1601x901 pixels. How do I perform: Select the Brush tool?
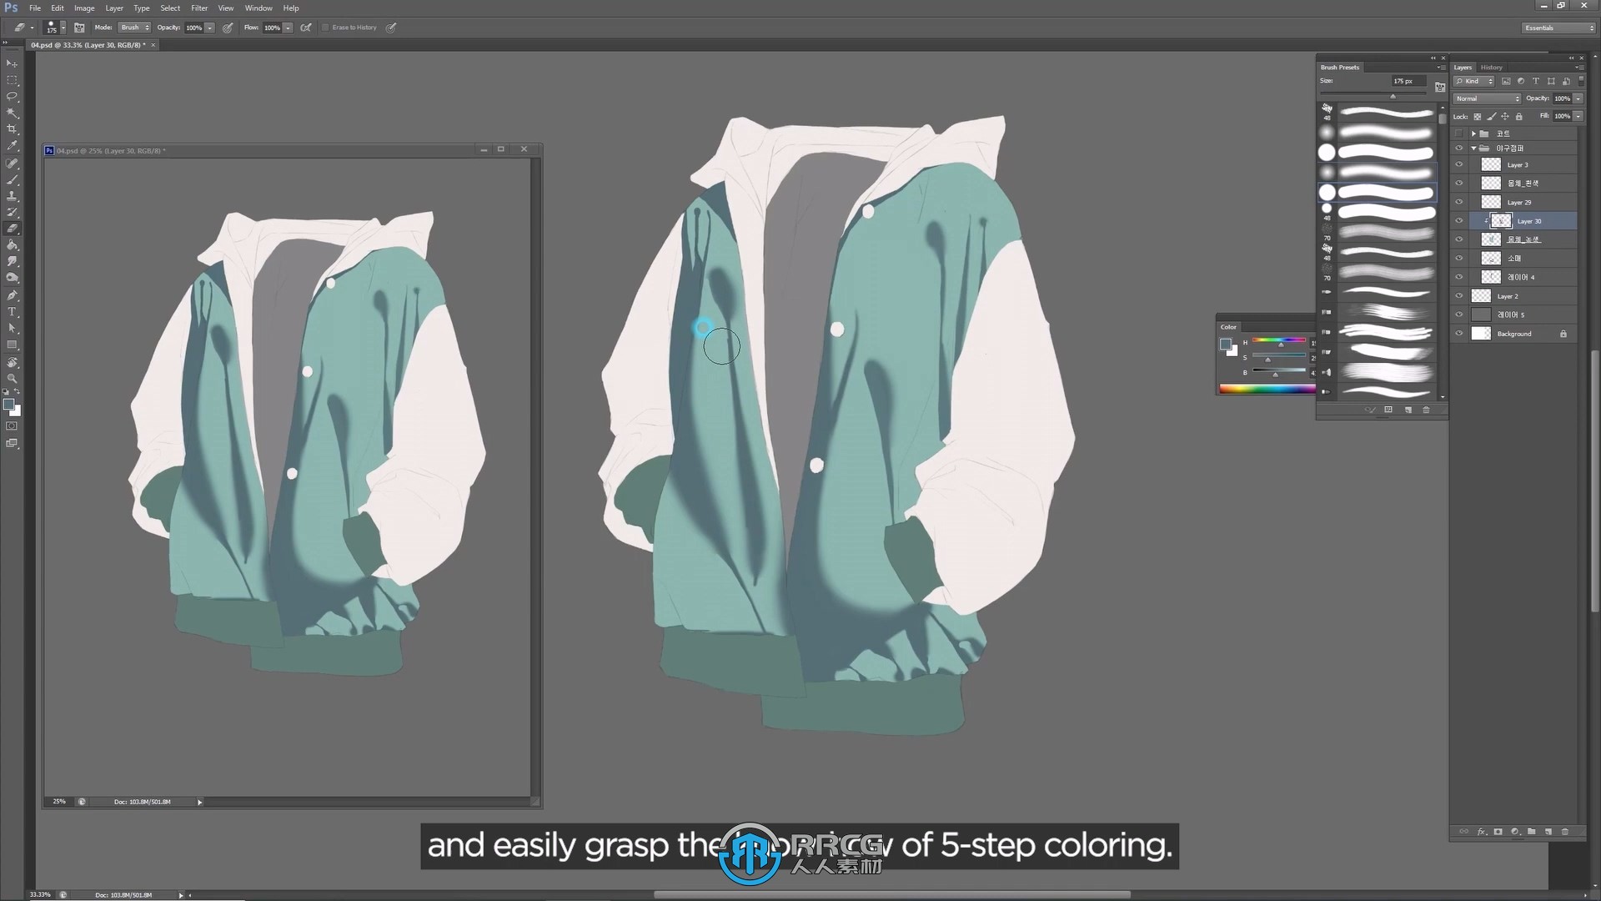13,179
